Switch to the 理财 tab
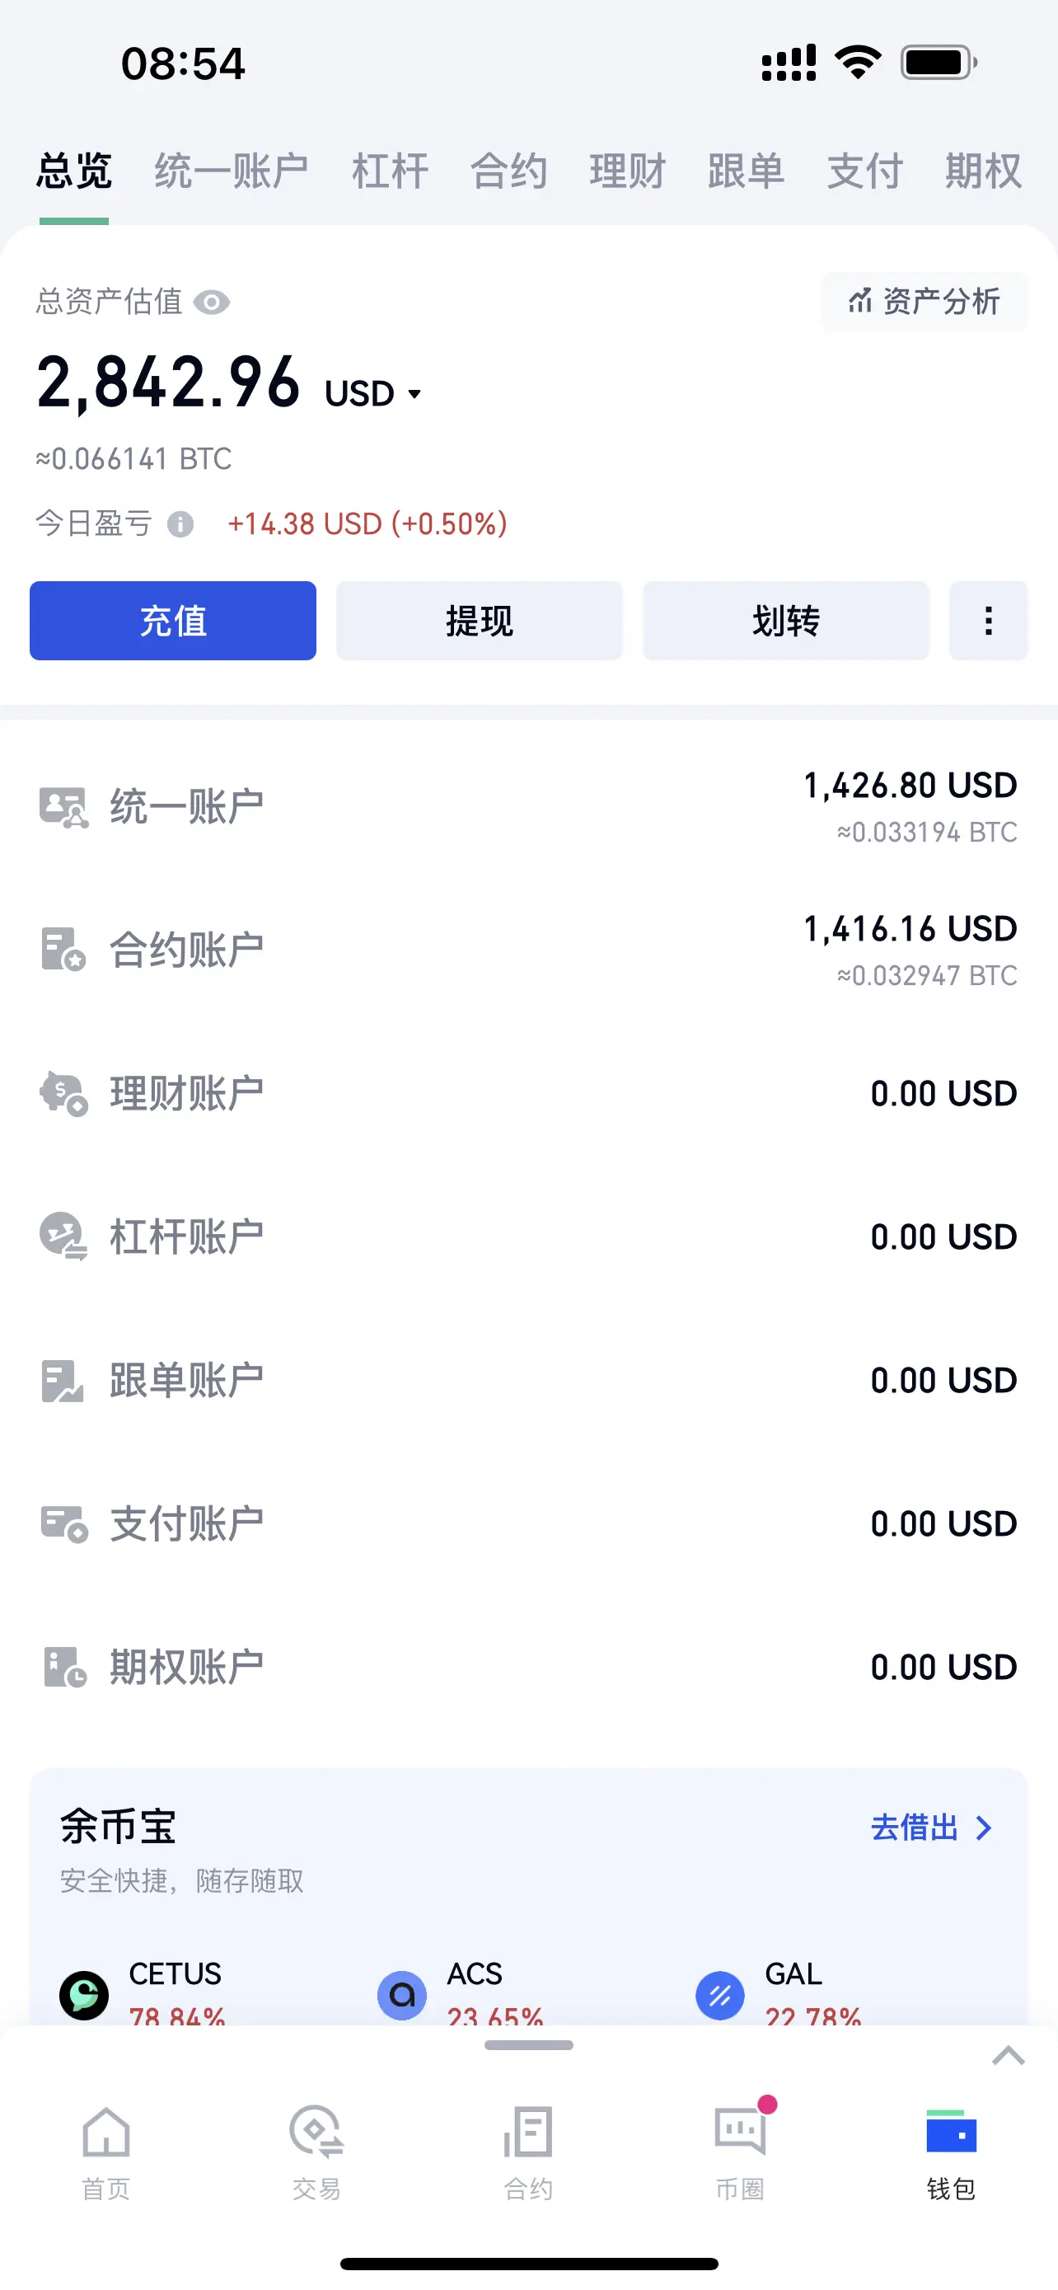Screen dimensions: 1058x2290 (x=627, y=171)
